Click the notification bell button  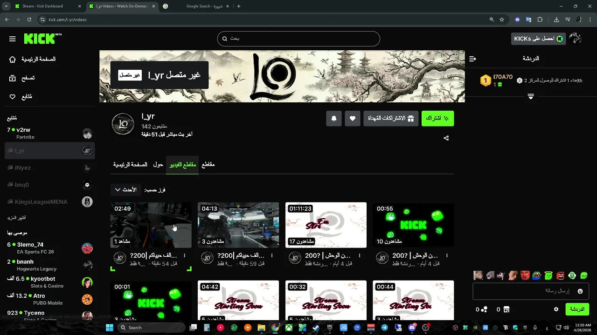click(334, 119)
